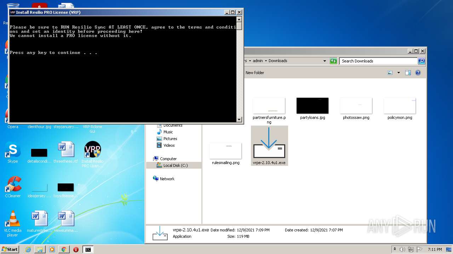Click the Search Downloads field
The height and width of the screenshot is (254, 453).
pos(378,61)
